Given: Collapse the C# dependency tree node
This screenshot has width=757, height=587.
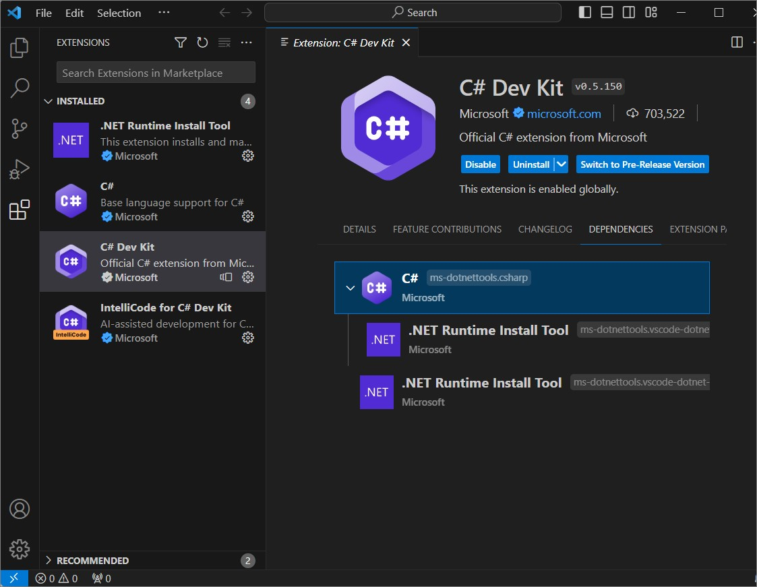Looking at the screenshot, I should pyautogui.click(x=351, y=288).
